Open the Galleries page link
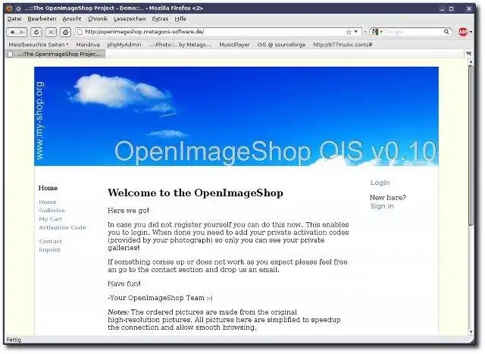This screenshot has height=354, width=485. click(x=52, y=211)
